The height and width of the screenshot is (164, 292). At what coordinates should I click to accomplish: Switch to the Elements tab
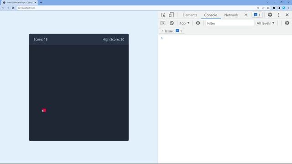pyautogui.click(x=190, y=15)
